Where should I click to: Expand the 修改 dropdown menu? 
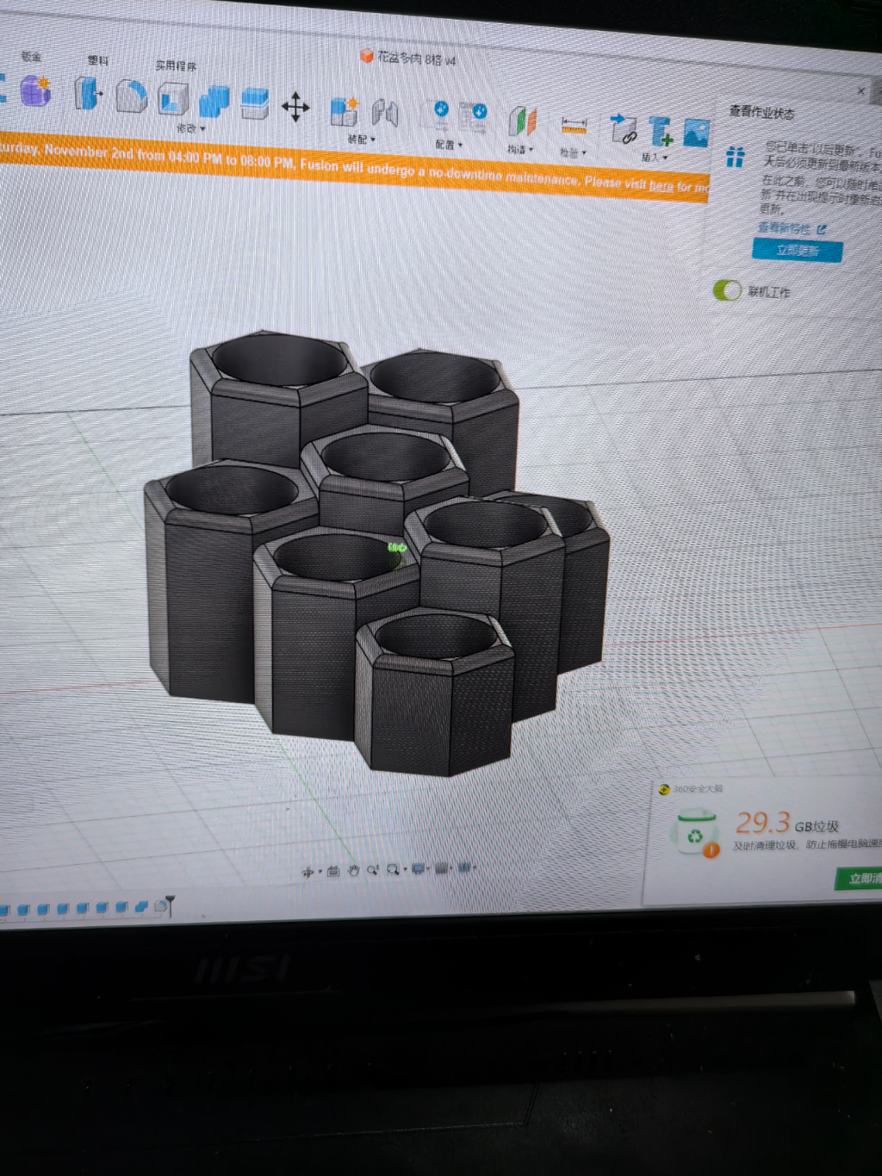tap(190, 128)
